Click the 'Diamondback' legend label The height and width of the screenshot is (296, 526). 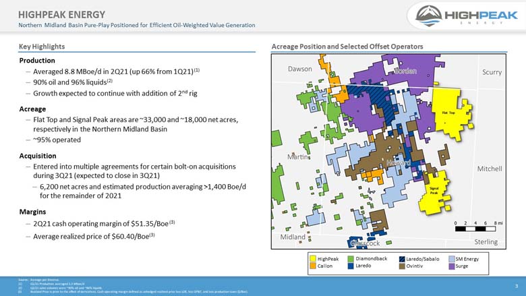372,258
